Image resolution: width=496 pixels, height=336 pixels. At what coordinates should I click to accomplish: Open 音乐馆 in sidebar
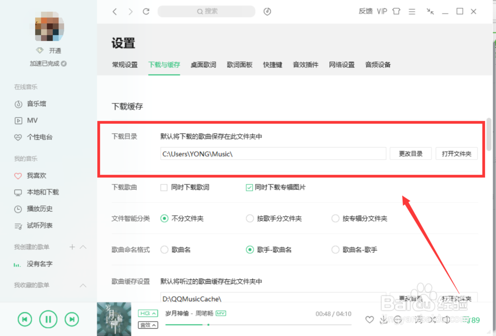pos(30,104)
